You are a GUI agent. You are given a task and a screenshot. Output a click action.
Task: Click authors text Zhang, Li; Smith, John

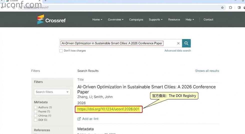95,97
